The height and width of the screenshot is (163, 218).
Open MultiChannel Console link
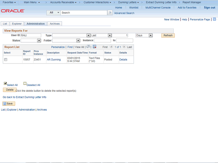tap(158, 7)
